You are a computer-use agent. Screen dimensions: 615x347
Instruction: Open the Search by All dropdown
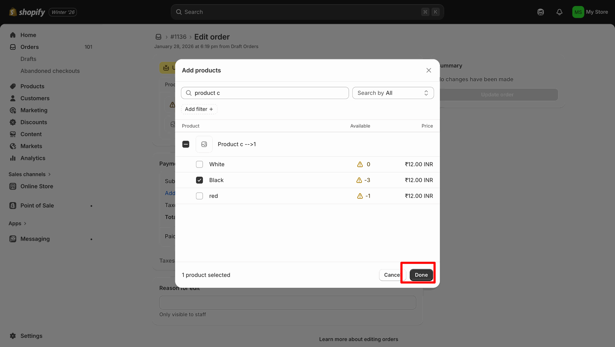tap(393, 93)
